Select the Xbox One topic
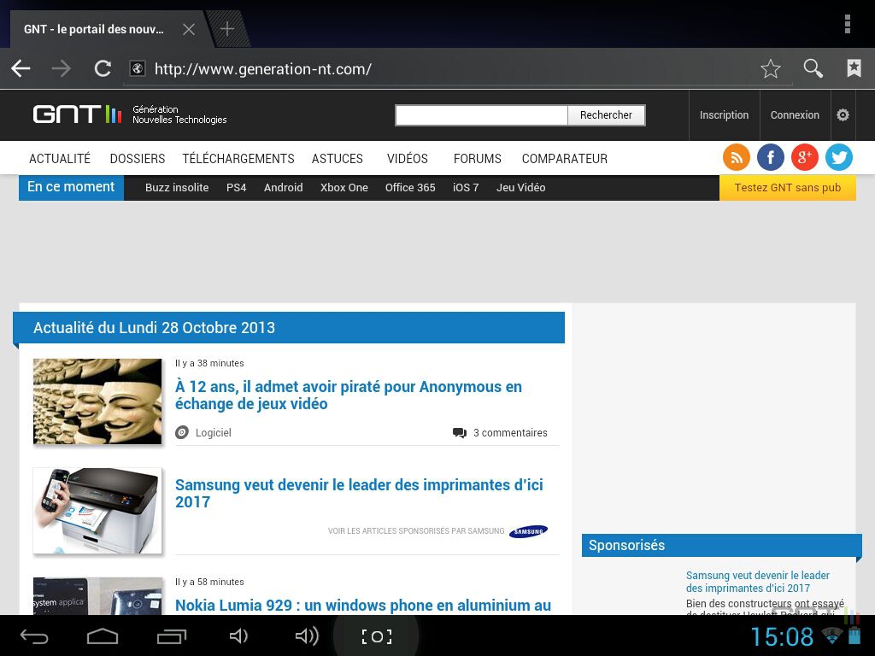Viewport: 875px width, 656px height. click(x=344, y=187)
